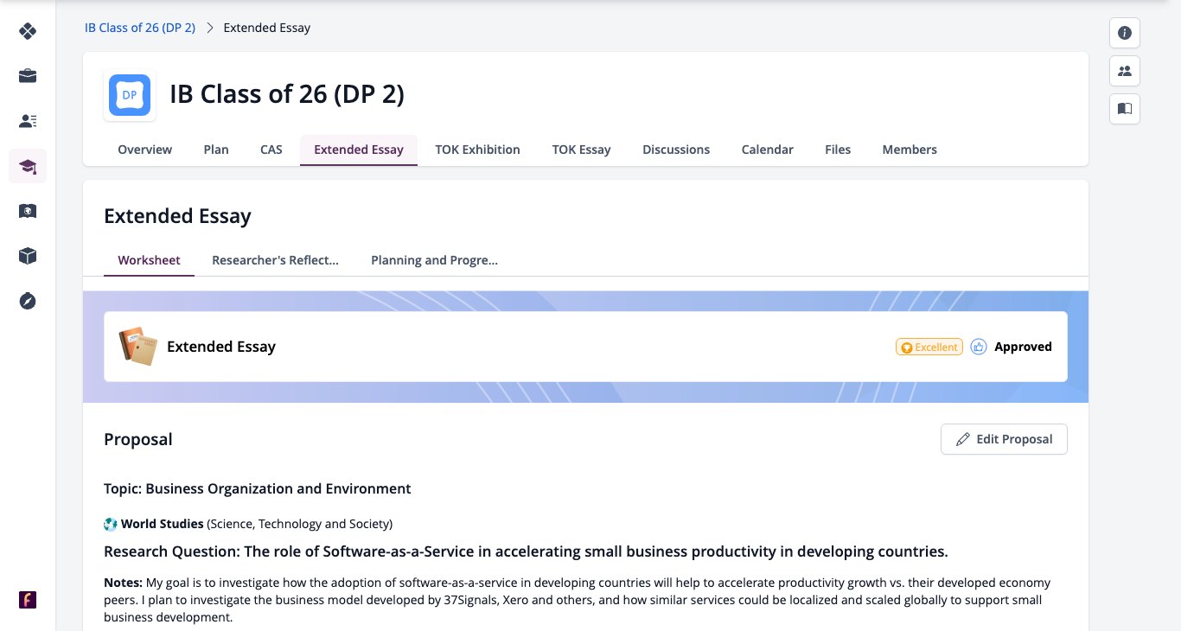The width and height of the screenshot is (1181, 631).
Task: Open the CAS tab
Action: [x=271, y=150]
